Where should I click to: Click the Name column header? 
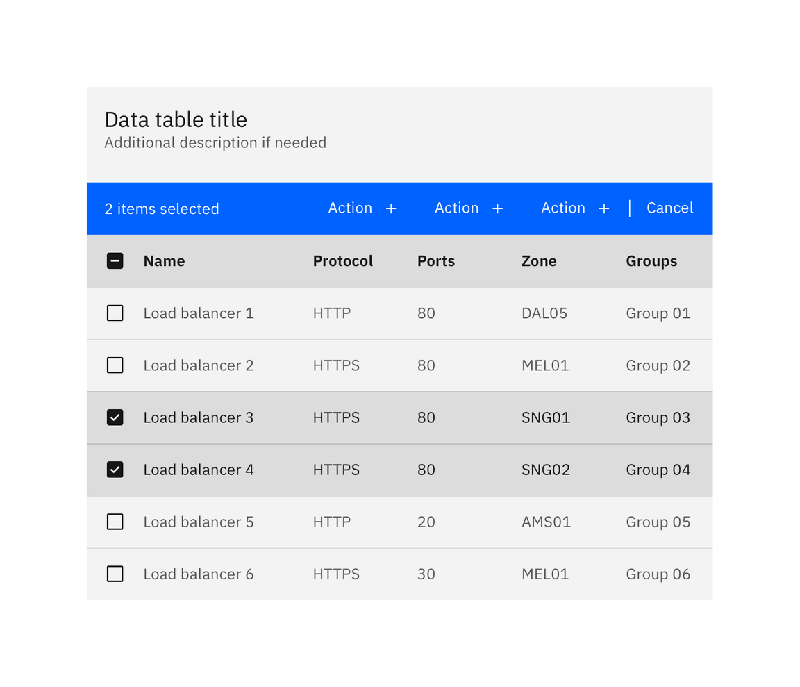click(164, 261)
